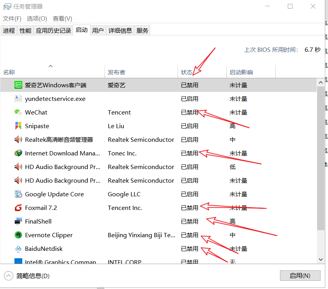Select the FinalShell entry
This screenshot has height=289, width=328.
tap(159, 221)
